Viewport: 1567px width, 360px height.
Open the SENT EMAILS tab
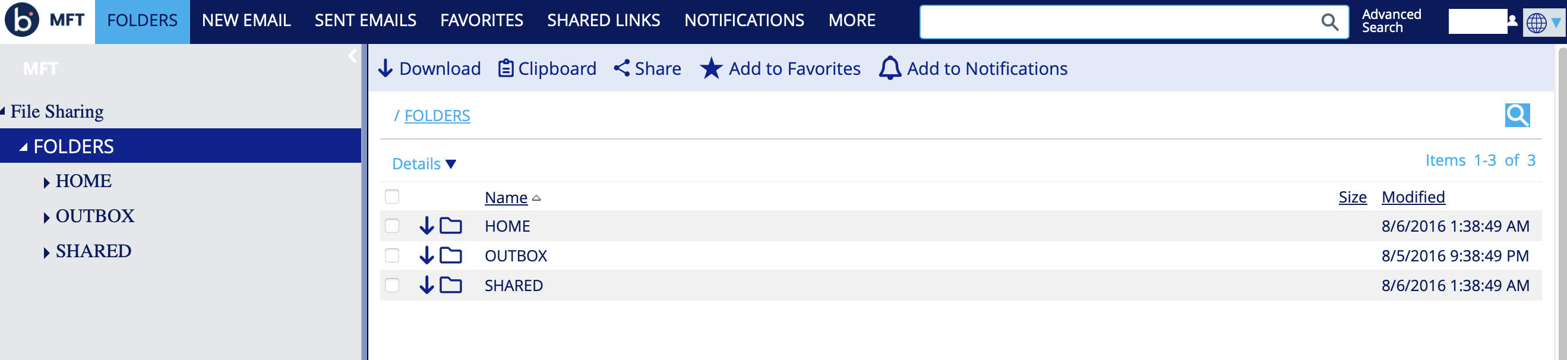click(365, 21)
